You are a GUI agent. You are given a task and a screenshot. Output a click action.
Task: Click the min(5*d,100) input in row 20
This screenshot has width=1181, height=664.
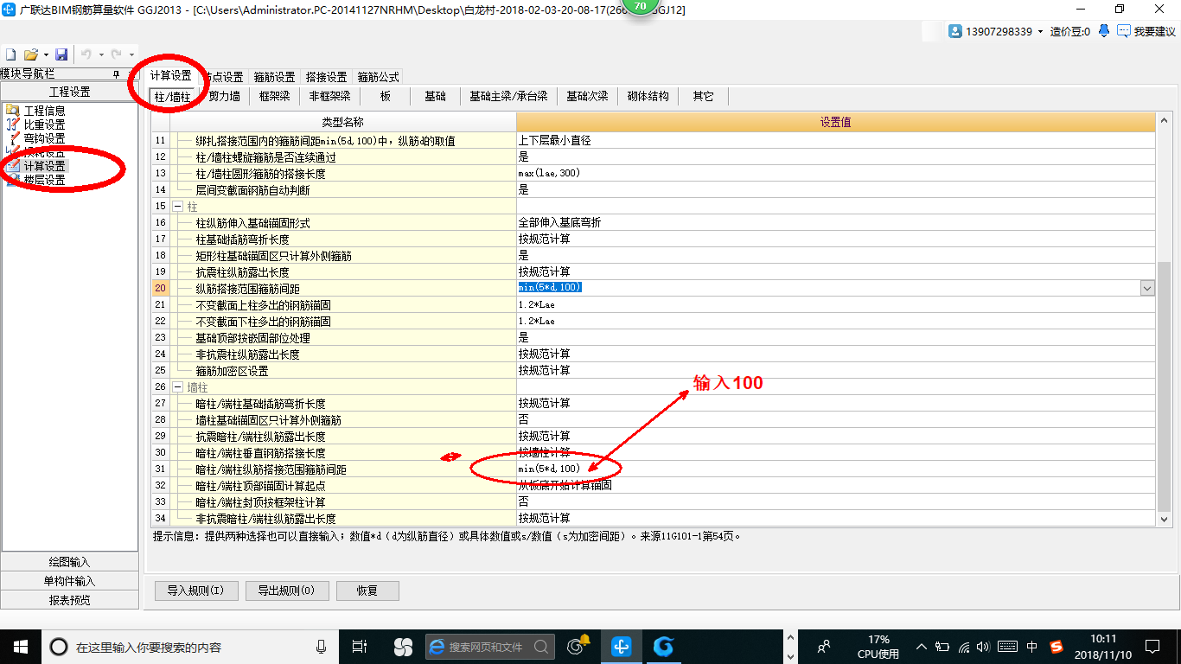[x=827, y=288]
